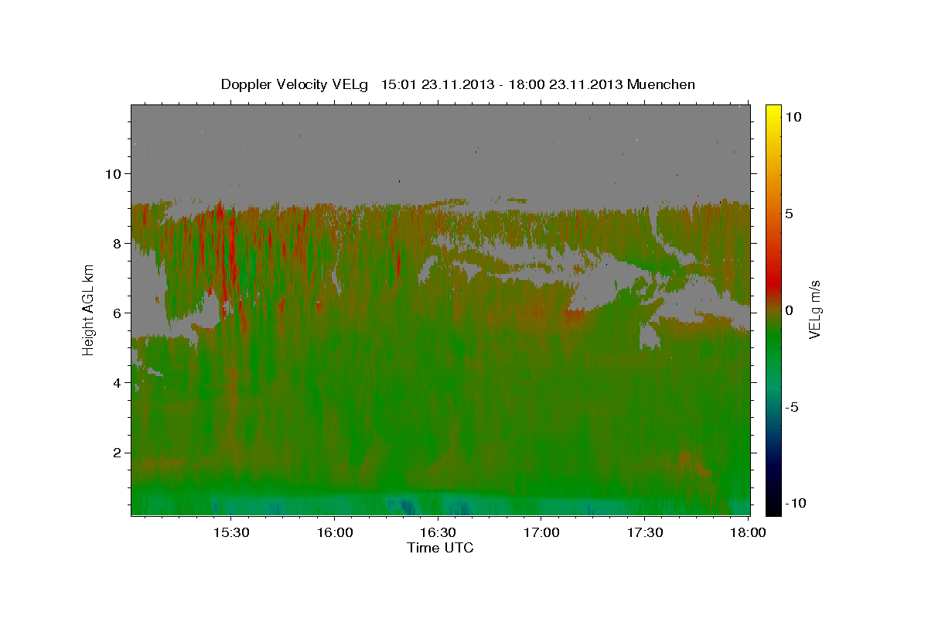Click colorbar tick value '-5'
The image size is (928, 619).
(x=792, y=407)
